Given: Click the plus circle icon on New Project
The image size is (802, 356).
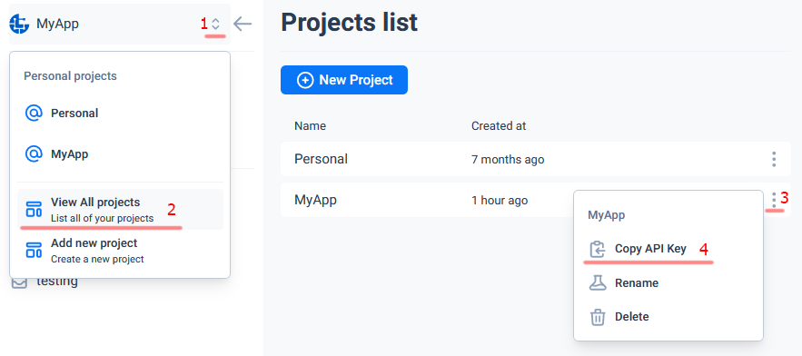Looking at the screenshot, I should (305, 80).
